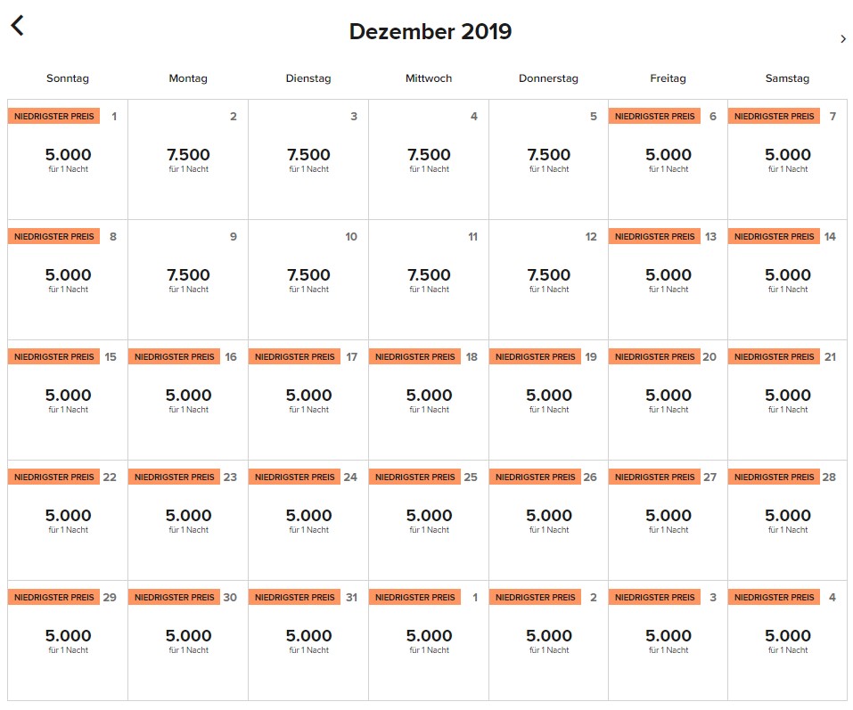Select Friday December 6 lowest price
853x710 pixels.
[x=668, y=159]
